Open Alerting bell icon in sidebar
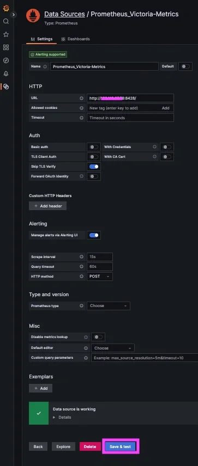 tap(6, 73)
